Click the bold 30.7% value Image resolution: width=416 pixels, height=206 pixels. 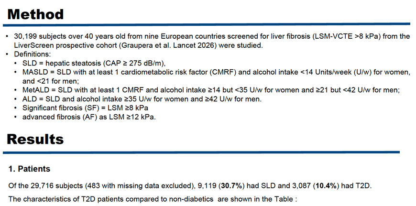click(231, 186)
